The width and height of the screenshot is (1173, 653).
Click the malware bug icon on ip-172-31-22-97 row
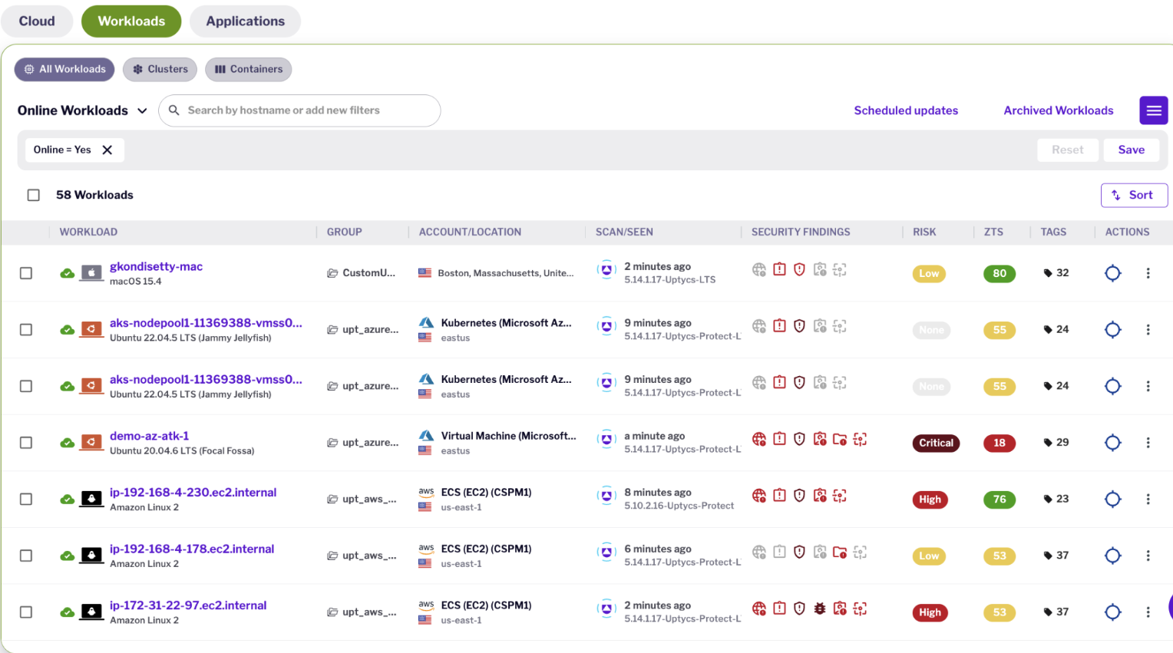tap(819, 608)
